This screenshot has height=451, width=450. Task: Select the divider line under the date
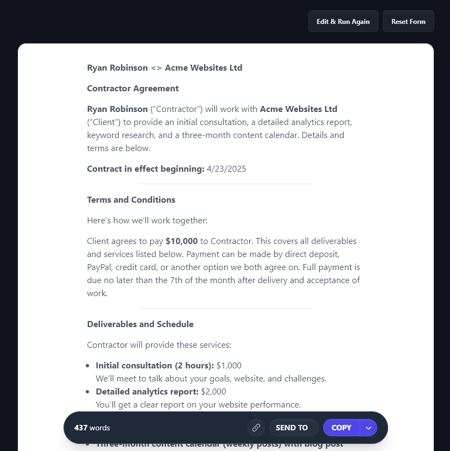225,184
